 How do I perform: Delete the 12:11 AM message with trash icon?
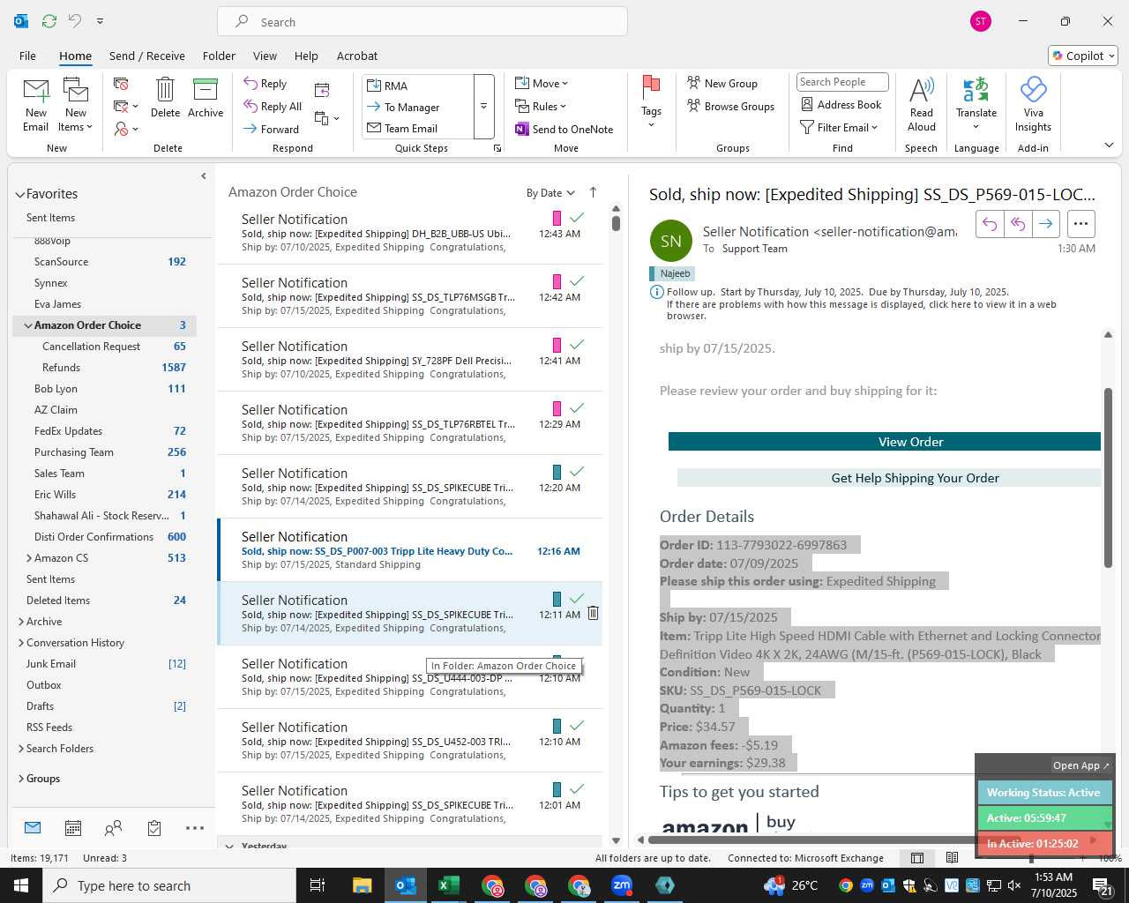(x=593, y=613)
